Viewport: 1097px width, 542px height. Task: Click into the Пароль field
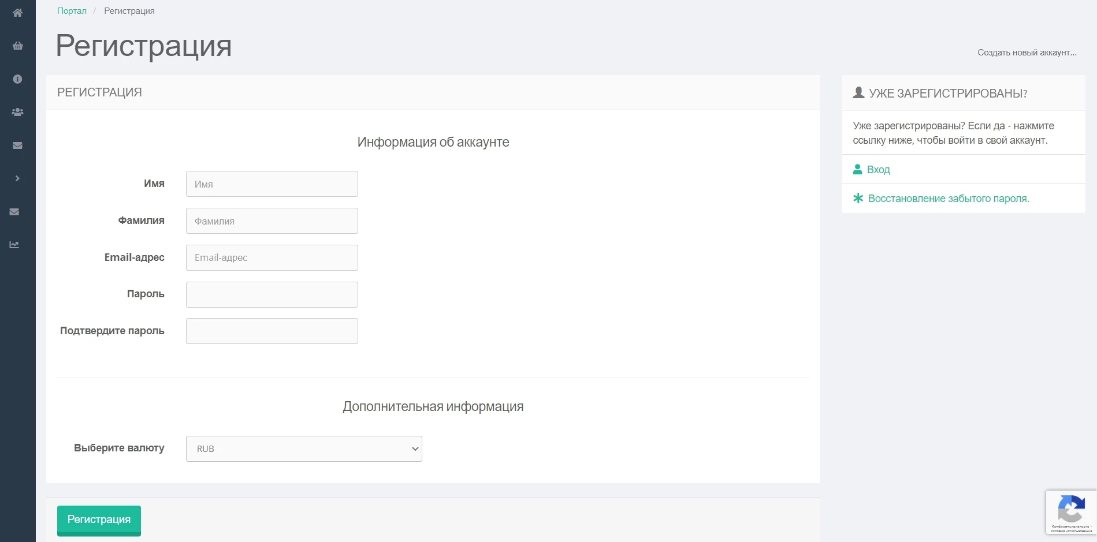(x=272, y=294)
